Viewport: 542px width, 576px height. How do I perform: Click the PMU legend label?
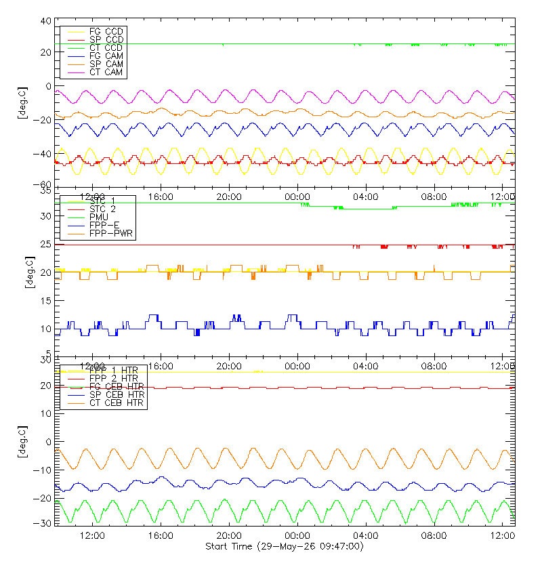tap(99, 218)
